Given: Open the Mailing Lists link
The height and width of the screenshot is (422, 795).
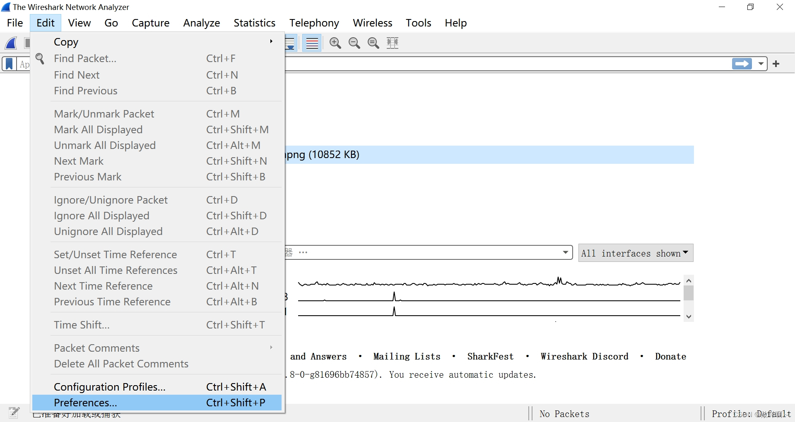Looking at the screenshot, I should (x=407, y=356).
